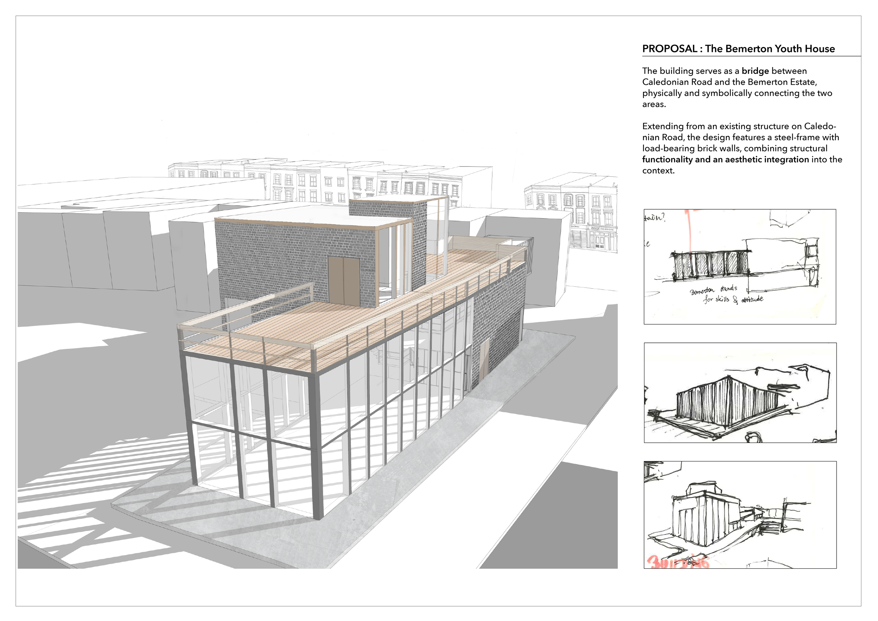The width and height of the screenshot is (878, 621).
Task: Click the bold phrase 'functionality and an aesthetic integration'
Action: [x=726, y=159]
